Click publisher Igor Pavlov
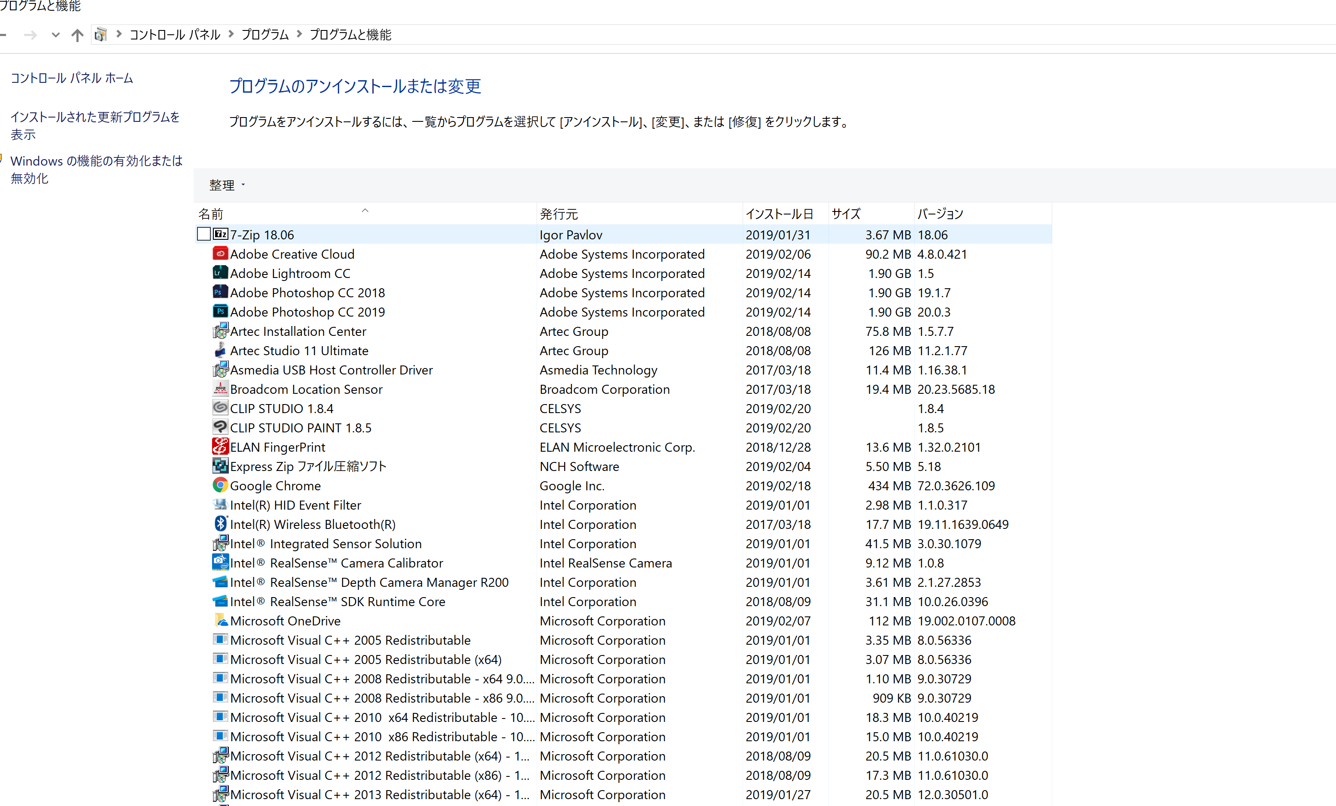The width and height of the screenshot is (1336, 806). pos(571,235)
